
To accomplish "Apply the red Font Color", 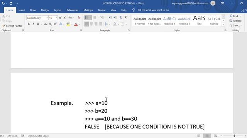I will (76, 24).
